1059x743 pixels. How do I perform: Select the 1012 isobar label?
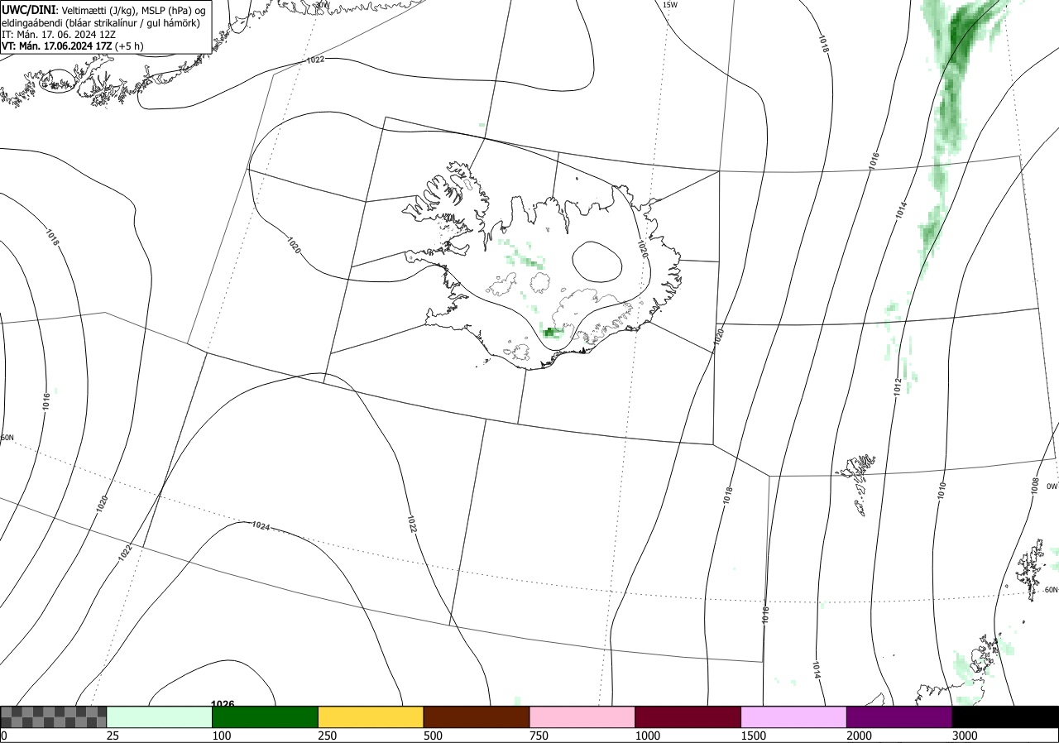click(x=898, y=386)
